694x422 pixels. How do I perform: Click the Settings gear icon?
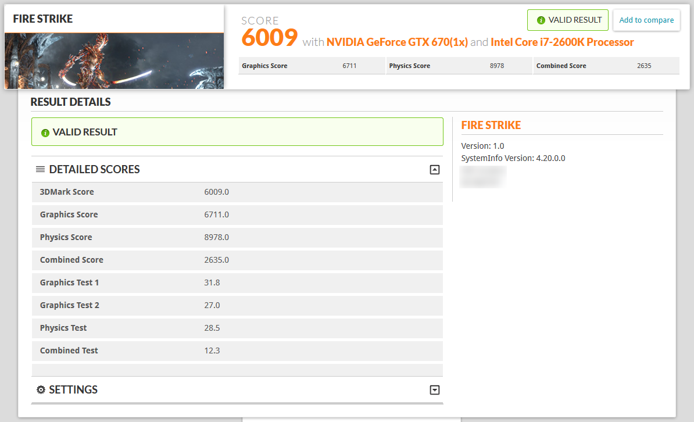click(41, 389)
